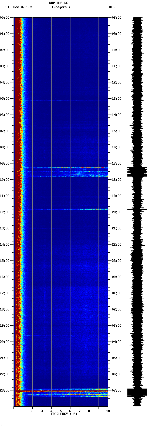Click the UTC time label '18:00'
149x428 pixels.
[117, 180]
